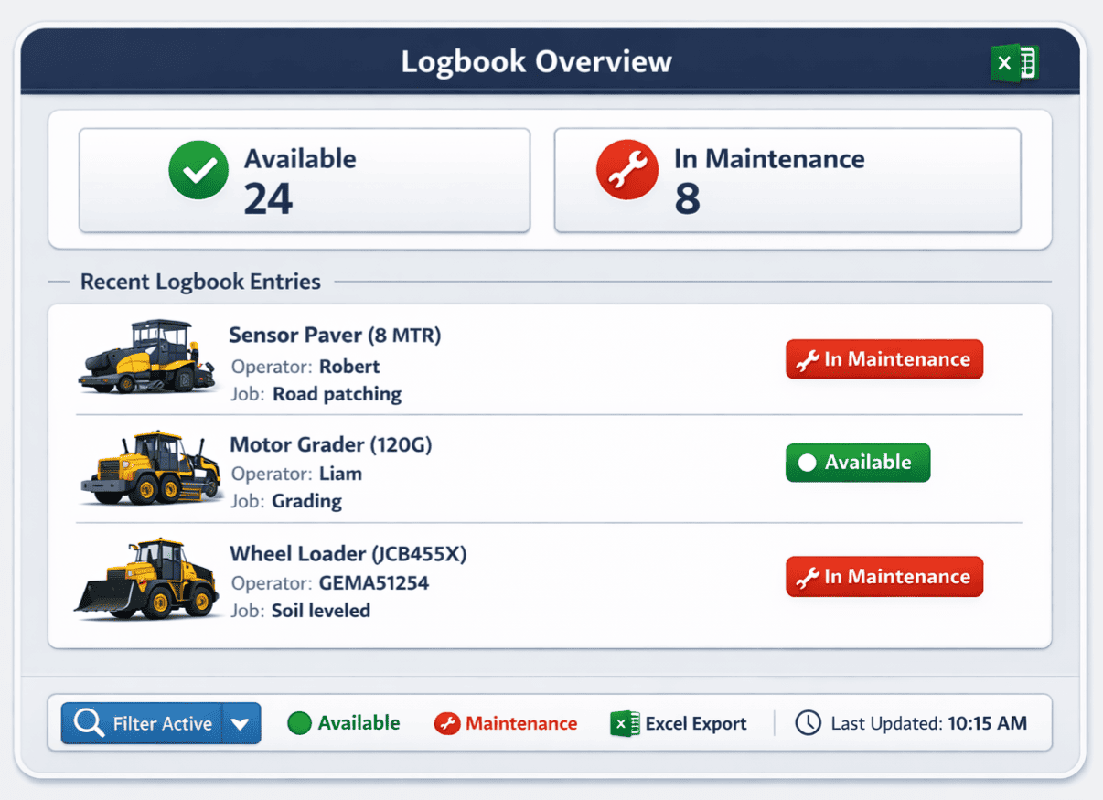The height and width of the screenshot is (800, 1103).
Task: Select Sensor Paver's In Maintenance status badge
Action: (883, 359)
